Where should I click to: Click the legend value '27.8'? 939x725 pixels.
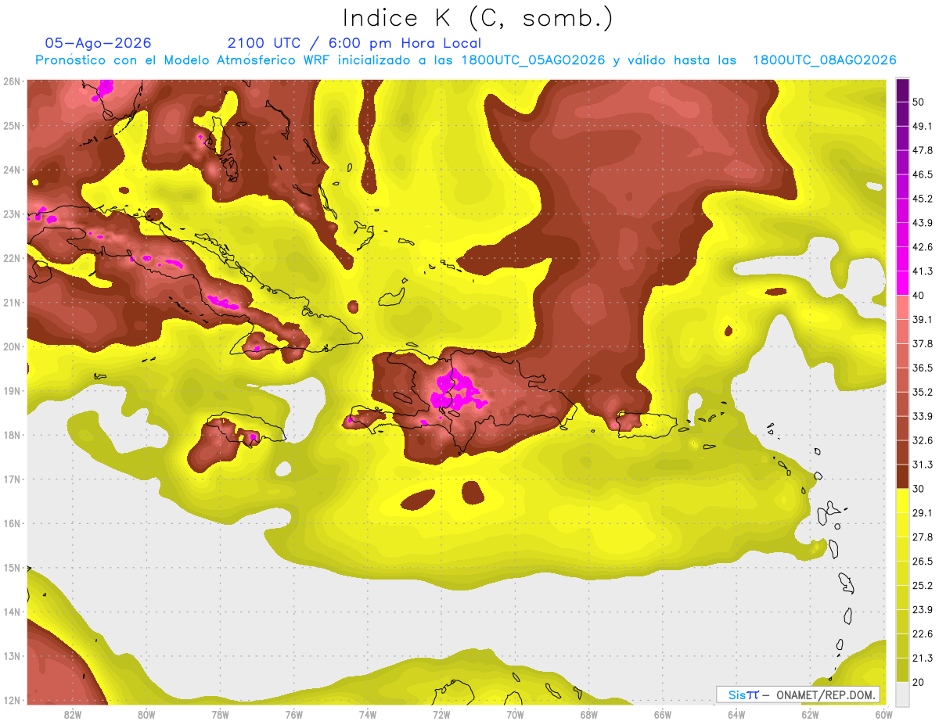click(x=923, y=537)
